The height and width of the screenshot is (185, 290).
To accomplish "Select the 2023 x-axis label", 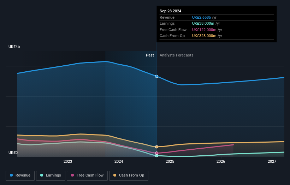I will click(x=68, y=161).
